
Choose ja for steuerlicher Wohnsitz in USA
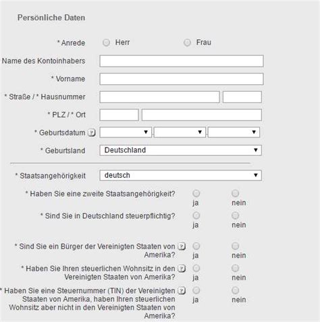(x=196, y=268)
